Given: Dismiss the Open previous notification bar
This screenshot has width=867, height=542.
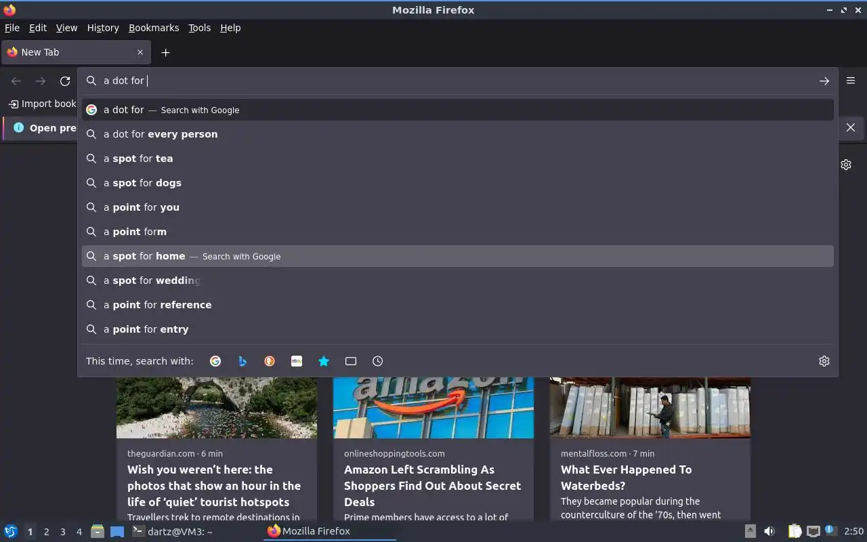Looking at the screenshot, I should tap(851, 127).
